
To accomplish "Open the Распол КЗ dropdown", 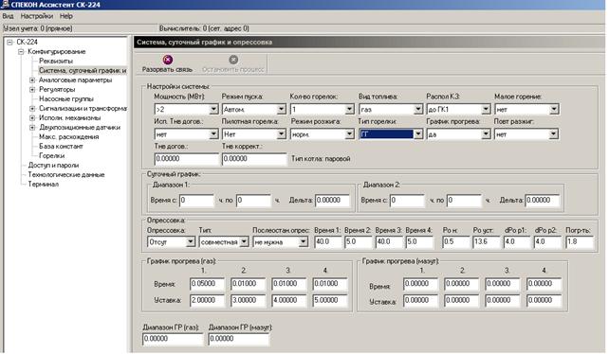I will click(486, 110).
